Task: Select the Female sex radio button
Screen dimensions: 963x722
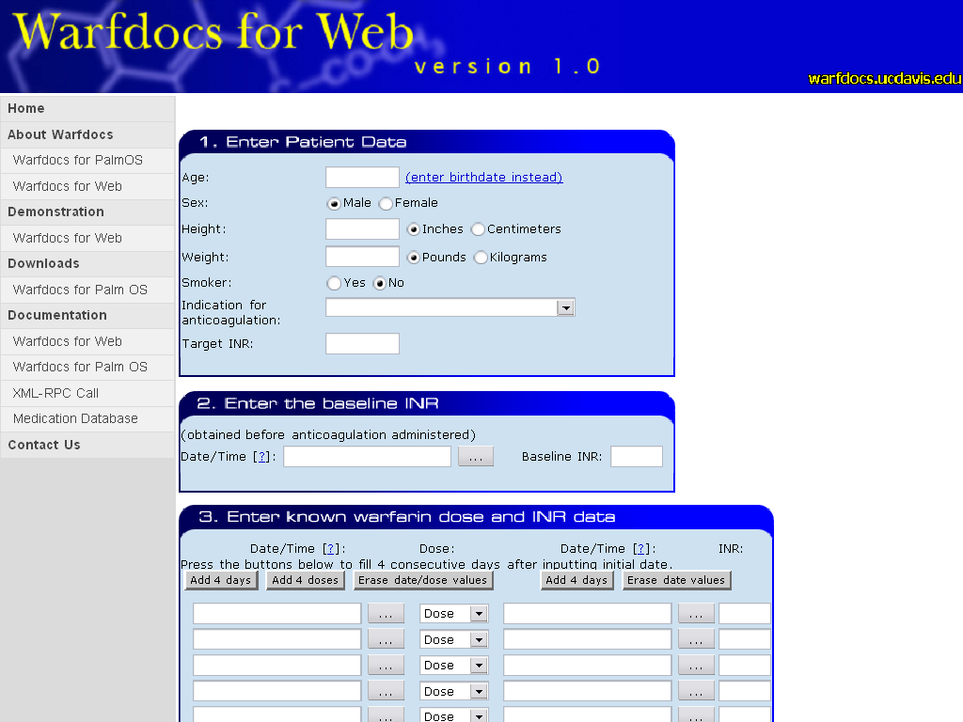Action: [x=386, y=203]
